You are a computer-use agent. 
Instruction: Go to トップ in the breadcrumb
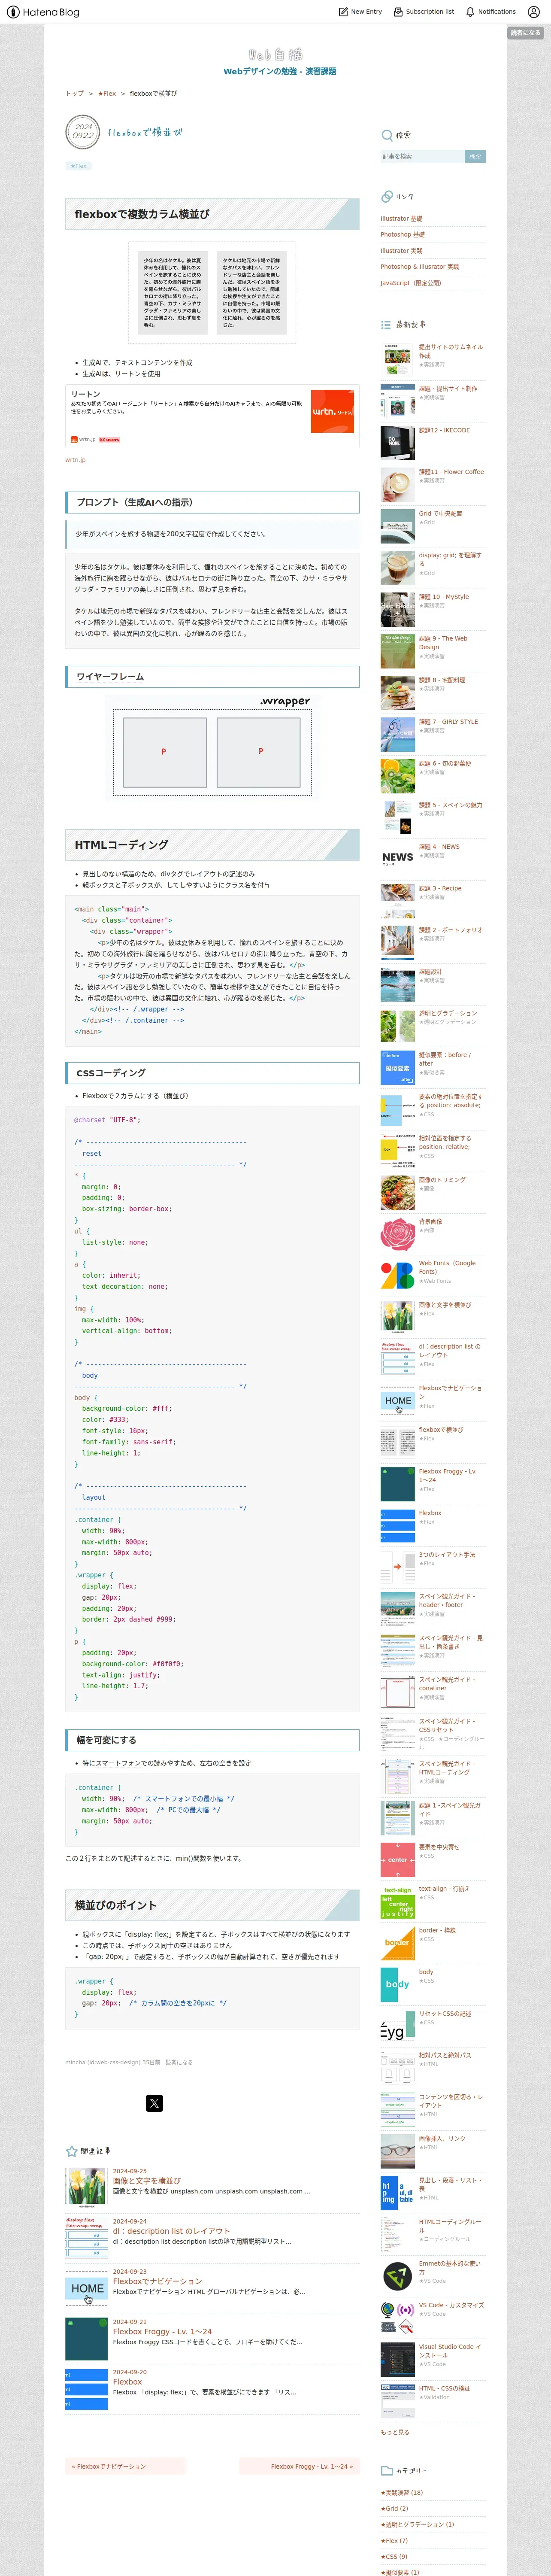75,94
